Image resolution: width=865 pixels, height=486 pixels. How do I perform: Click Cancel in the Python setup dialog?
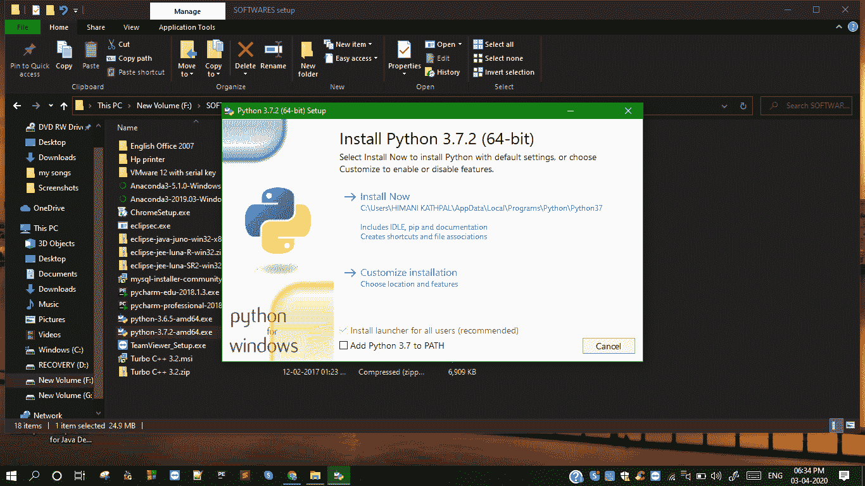click(609, 346)
